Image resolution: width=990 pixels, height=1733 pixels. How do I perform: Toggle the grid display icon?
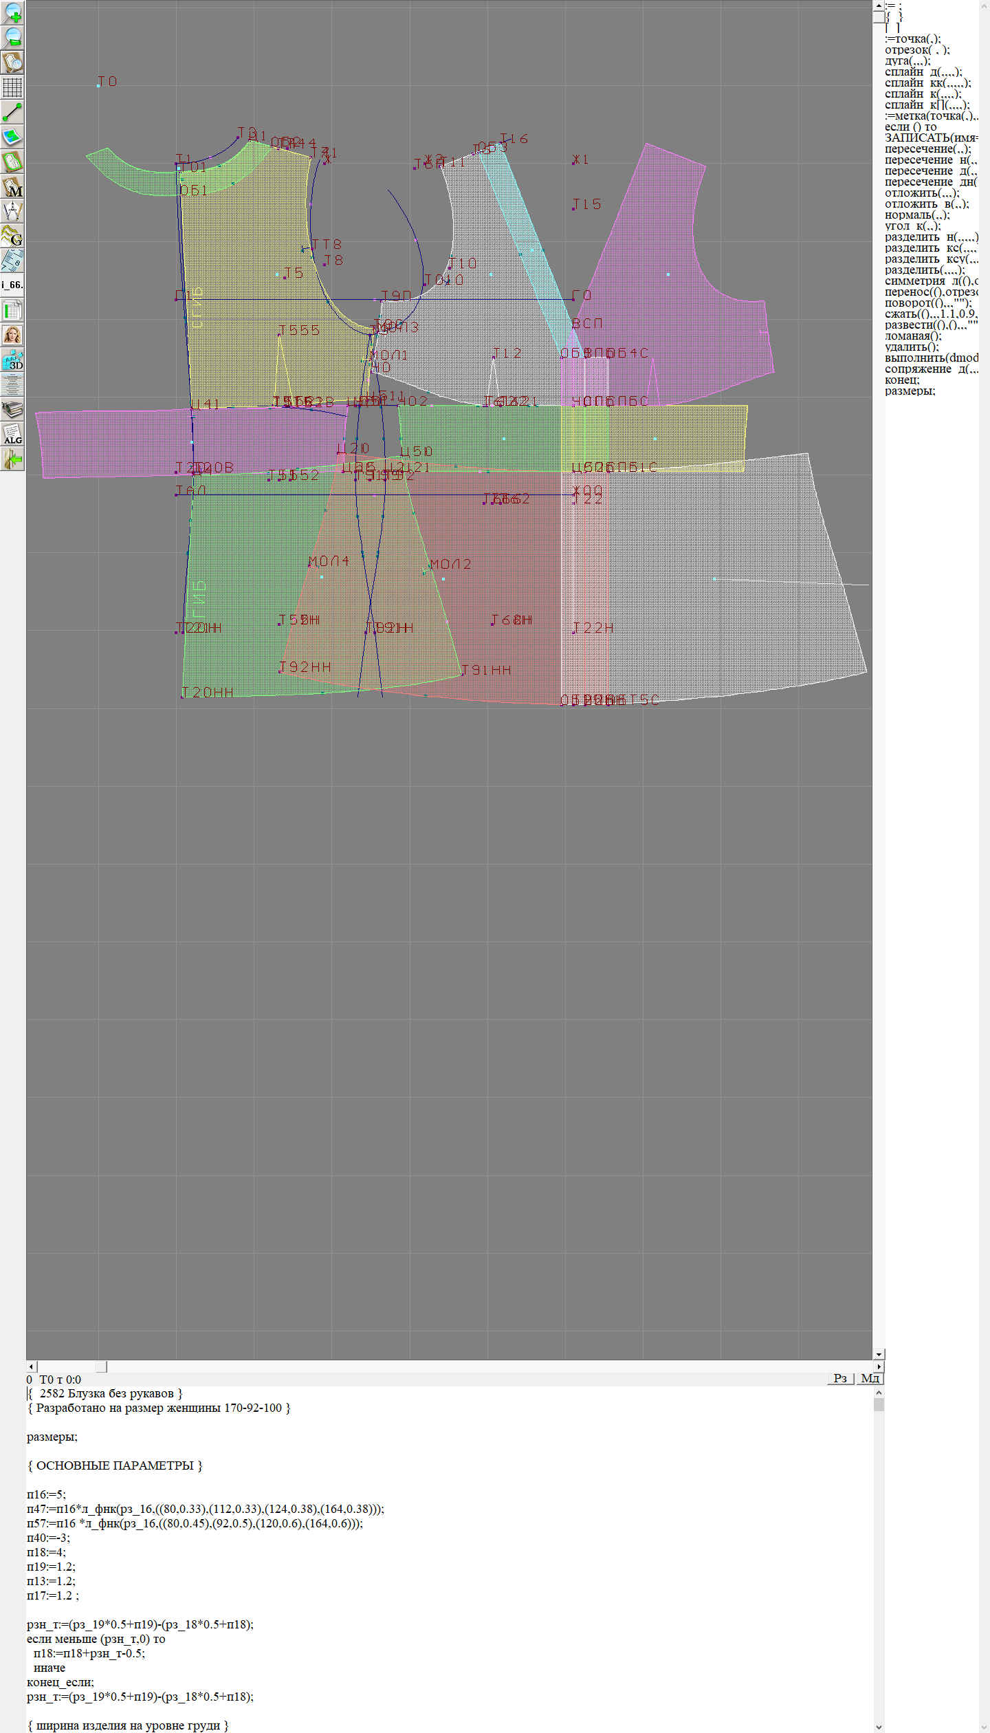12,87
